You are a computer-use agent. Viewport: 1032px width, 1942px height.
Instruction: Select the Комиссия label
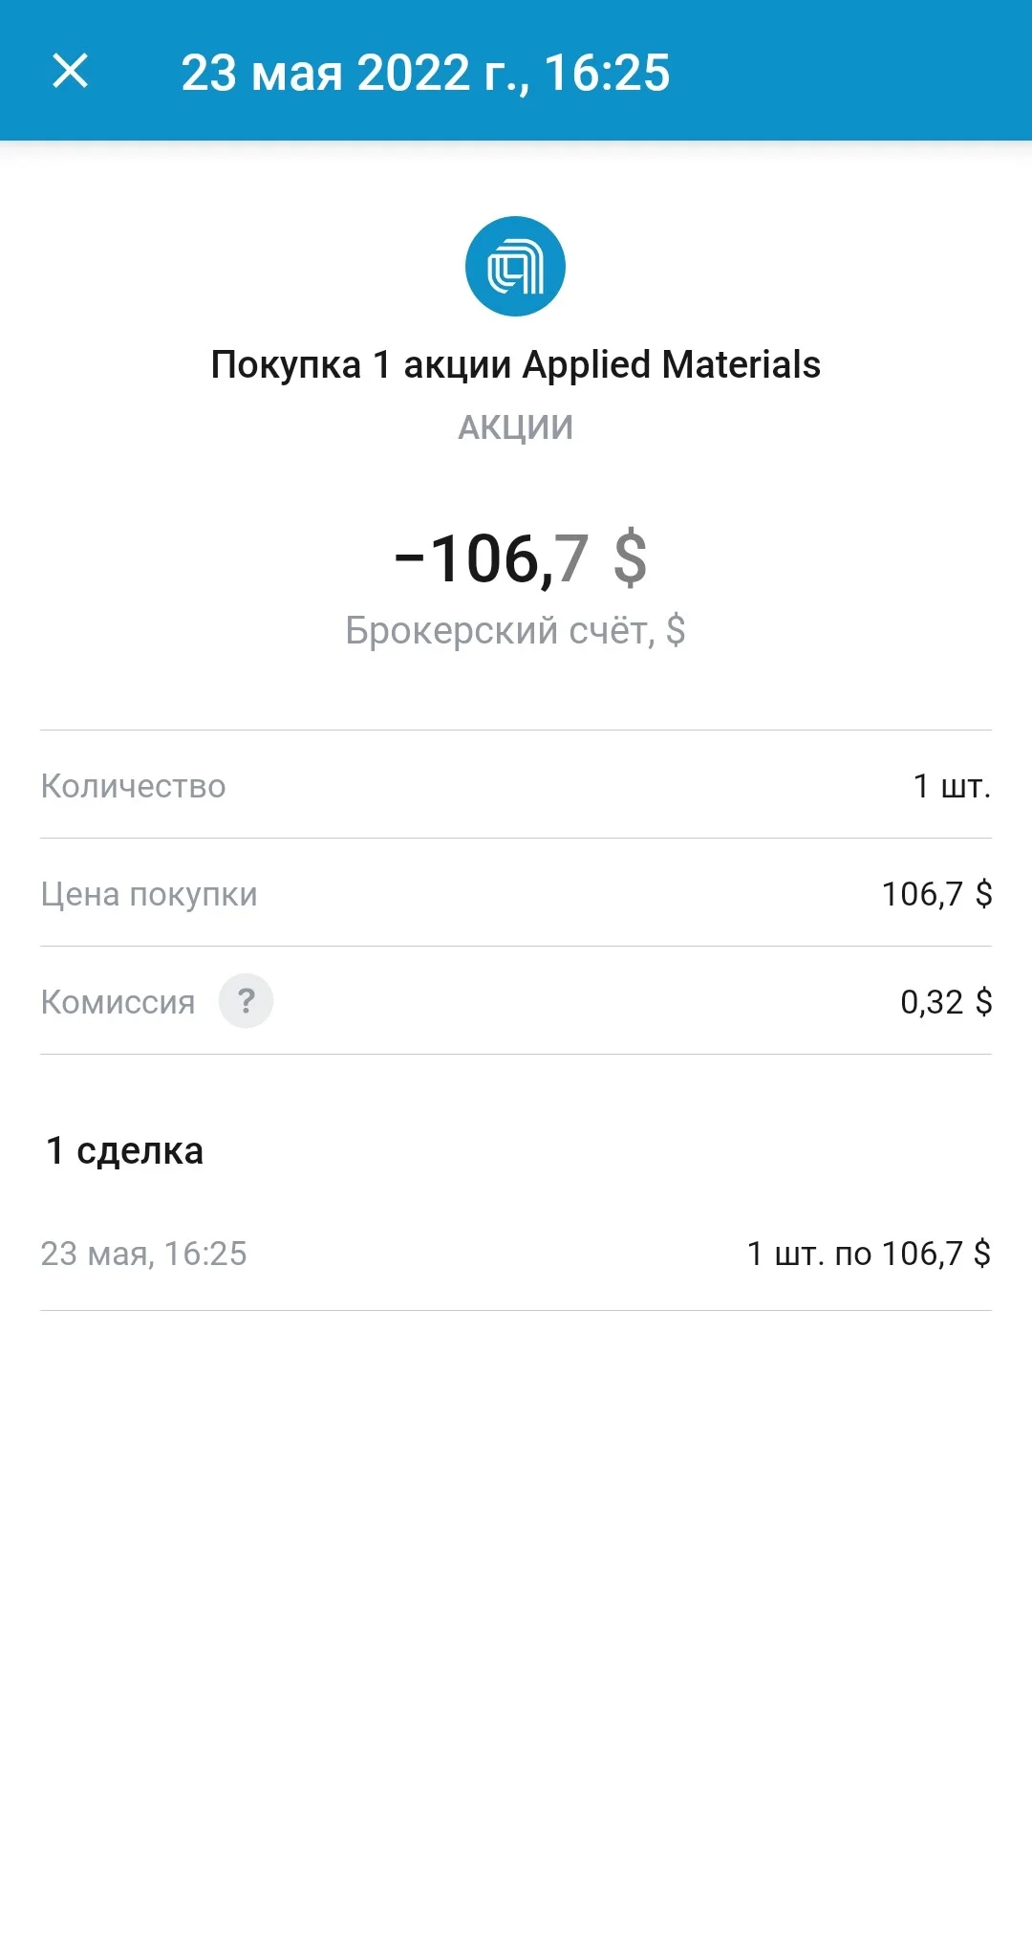[x=118, y=1002]
